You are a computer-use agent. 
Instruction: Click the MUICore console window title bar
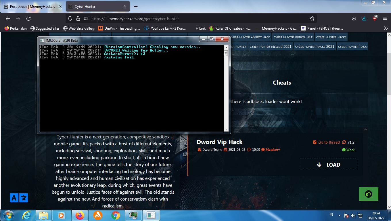pos(118,40)
